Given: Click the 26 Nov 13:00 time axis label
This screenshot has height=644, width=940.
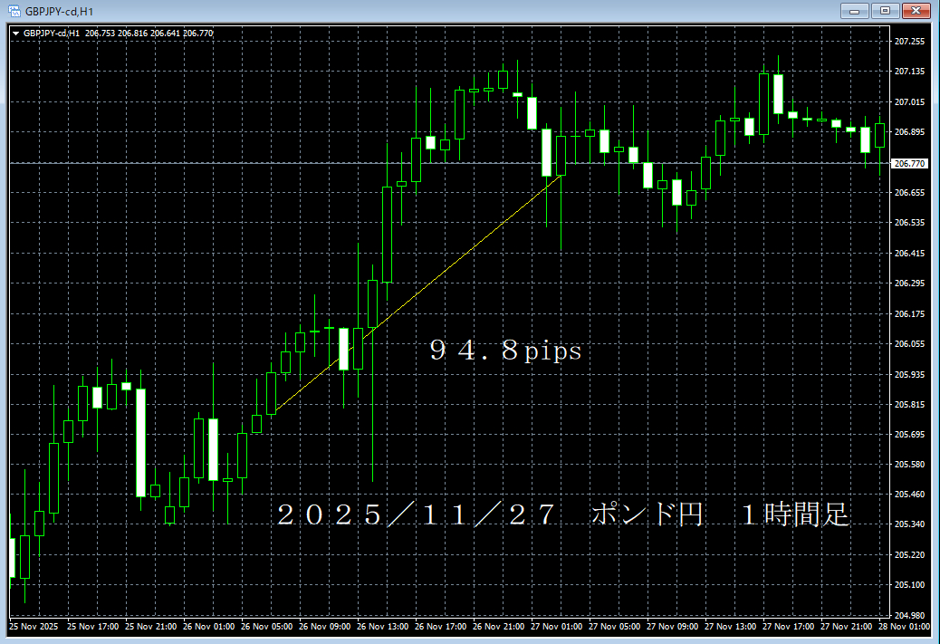Looking at the screenshot, I should click(x=382, y=627).
